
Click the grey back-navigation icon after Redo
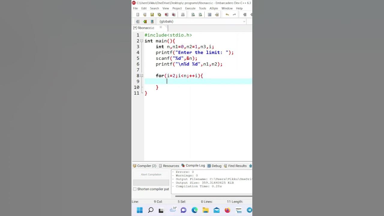(x=245, y=15)
